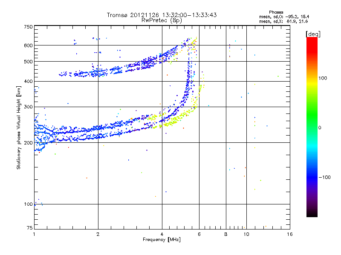Click the 'mean, sd,X: 81.9, 21.6' text
Viewport: 341px width, 255px height.
283,21
